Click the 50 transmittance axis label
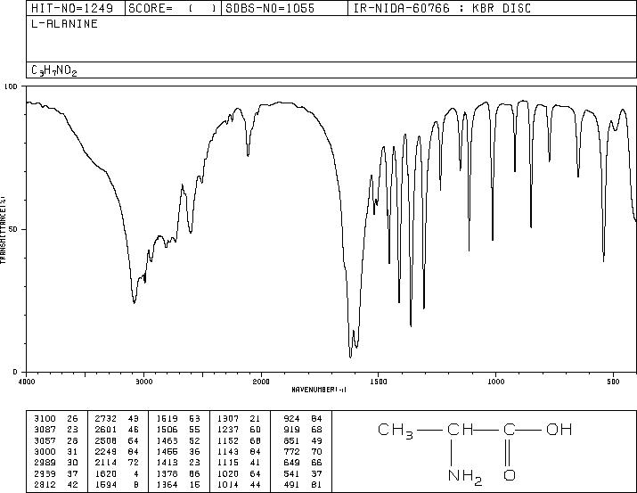Screen dimensions: 637x493 12,229
